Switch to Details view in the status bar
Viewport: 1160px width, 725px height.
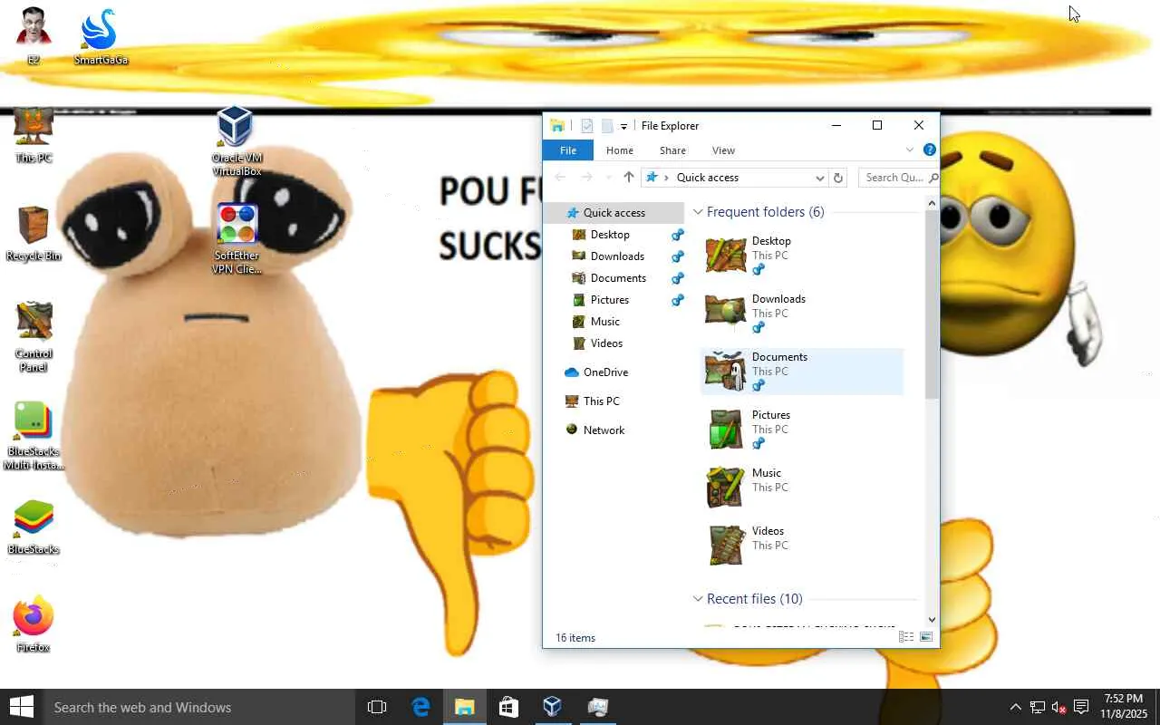(x=905, y=637)
